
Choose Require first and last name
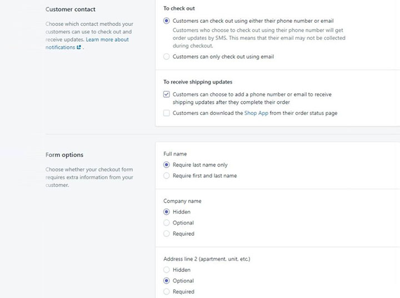tap(166, 176)
